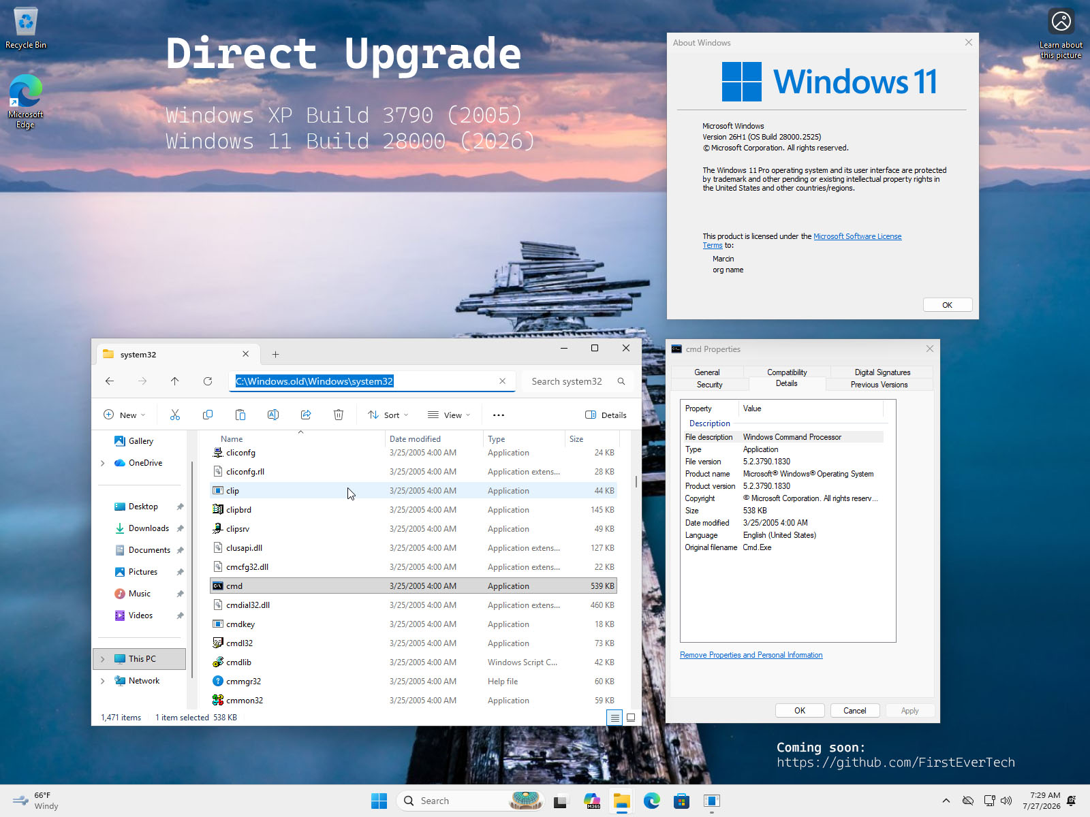Open the Microsoft Software License link
This screenshot has width=1090, height=817.
(857, 236)
